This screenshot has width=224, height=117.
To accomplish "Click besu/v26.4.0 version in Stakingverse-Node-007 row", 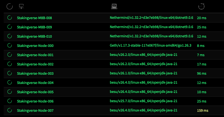I will coord(144,110).
